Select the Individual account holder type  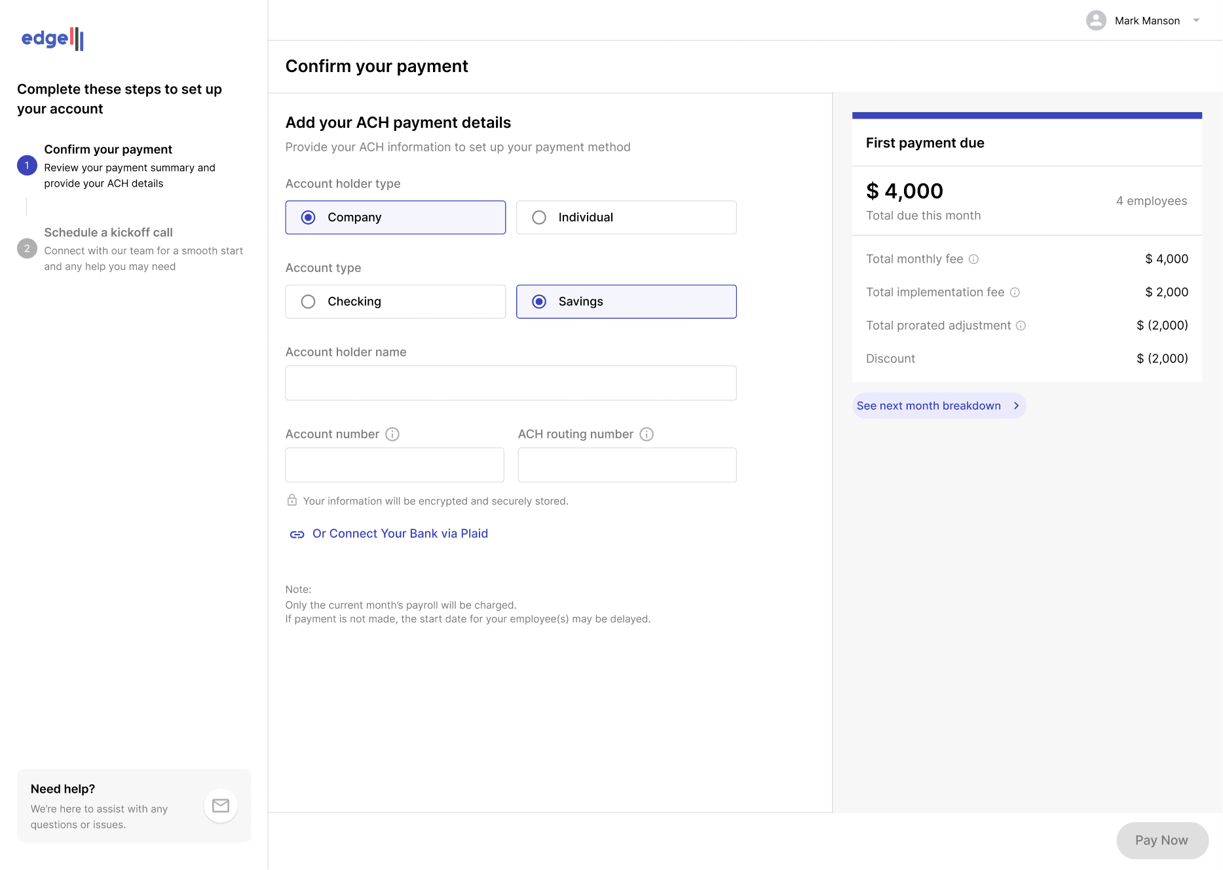[626, 217]
